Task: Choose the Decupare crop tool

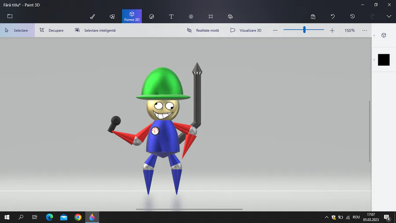Action: tap(51, 30)
